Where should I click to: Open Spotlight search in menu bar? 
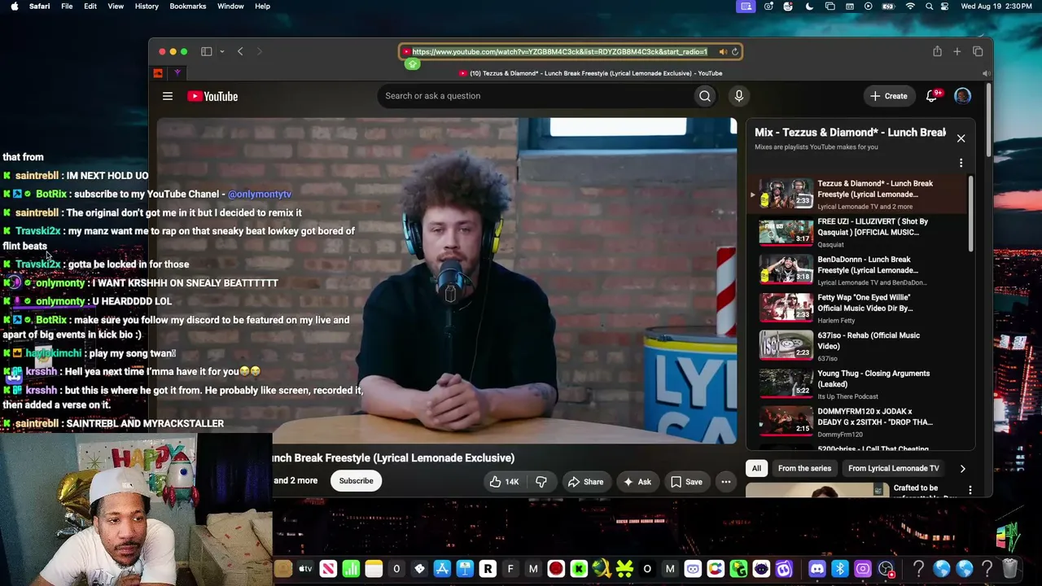(x=928, y=7)
